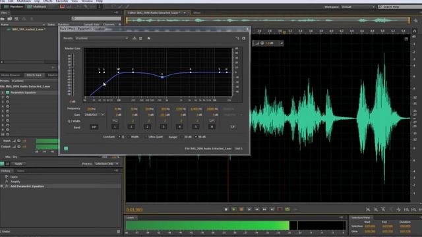Open the History panel menu
Image resolution: width=422 pixels, height=237 pixels.
click(116, 171)
